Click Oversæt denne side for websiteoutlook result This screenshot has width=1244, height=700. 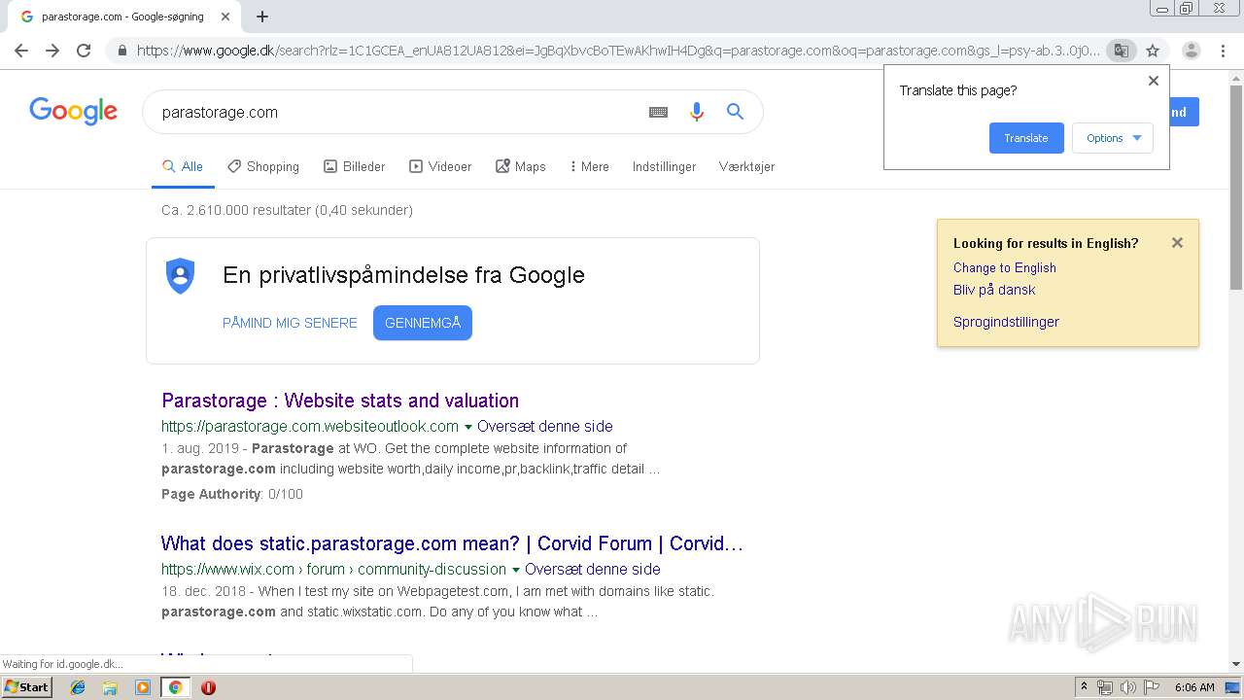pyautogui.click(x=545, y=426)
